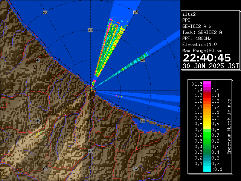Click the radar site at the map center
Screen dimensions: 241x181
point(92,90)
